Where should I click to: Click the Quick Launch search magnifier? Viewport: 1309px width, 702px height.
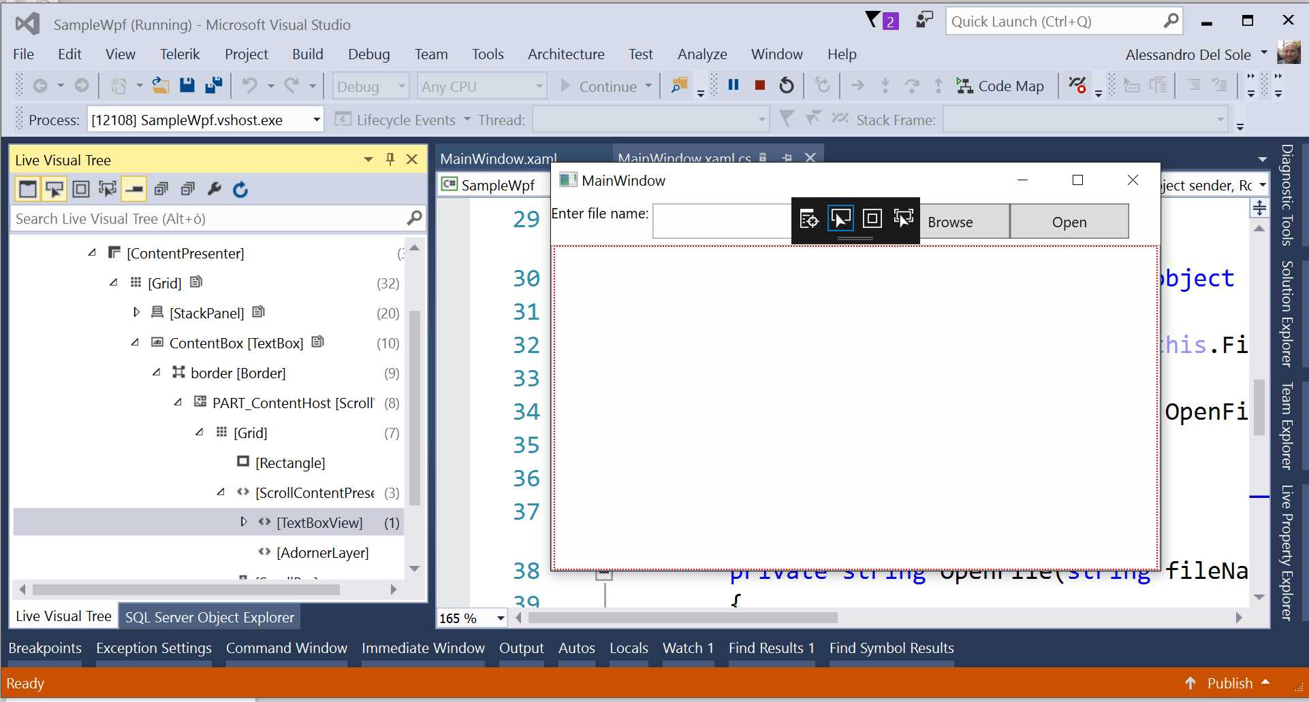(1171, 21)
